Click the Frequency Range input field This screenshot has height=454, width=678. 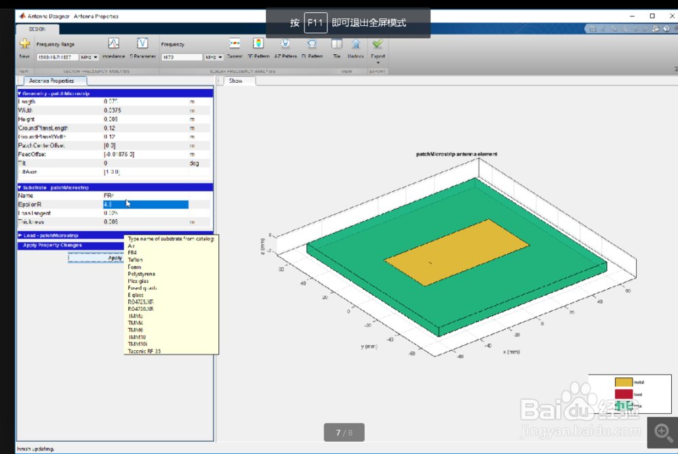58,57
